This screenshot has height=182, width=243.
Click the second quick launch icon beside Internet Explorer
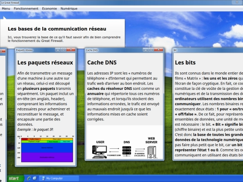click(35, 178)
